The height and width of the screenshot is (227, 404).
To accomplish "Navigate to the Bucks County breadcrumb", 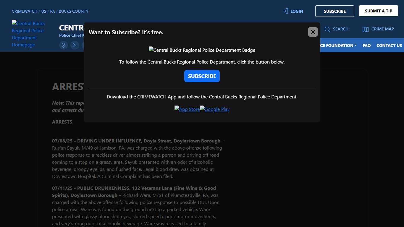I will pyautogui.click(x=73, y=11).
